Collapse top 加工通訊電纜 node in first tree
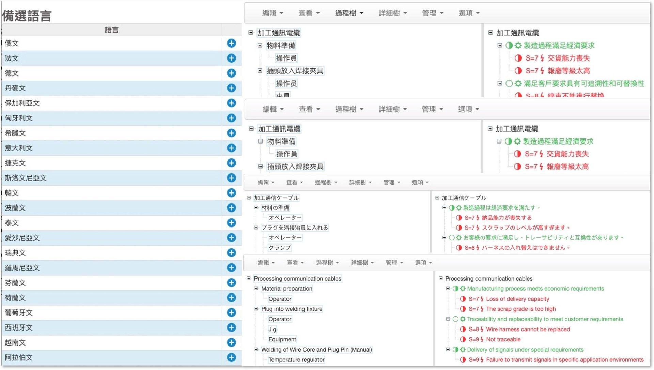 (x=251, y=33)
